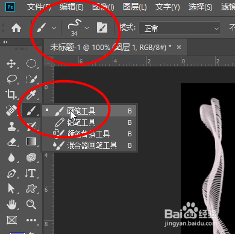Screen dimensions: 235x234
Task: Open the 图像(I) menu
Action: pos(103,7)
